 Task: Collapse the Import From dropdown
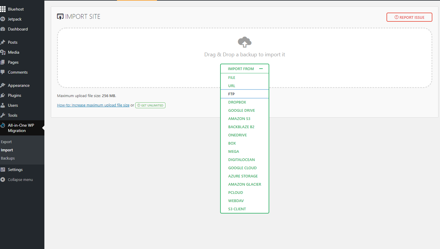245,69
